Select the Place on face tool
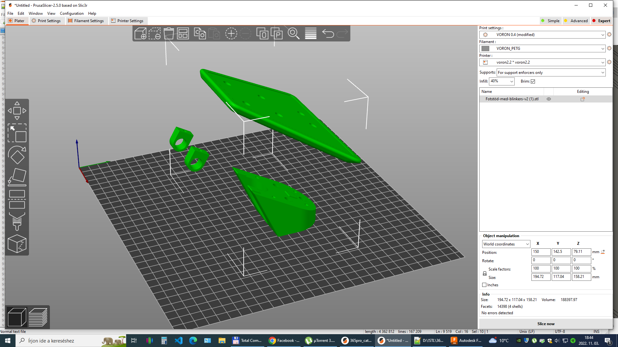618x347 pixels. (17, 177)
